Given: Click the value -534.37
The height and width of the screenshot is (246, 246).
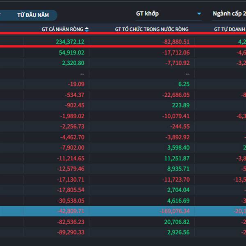Looking at the screenshot, I should click(x=75, y=95).
